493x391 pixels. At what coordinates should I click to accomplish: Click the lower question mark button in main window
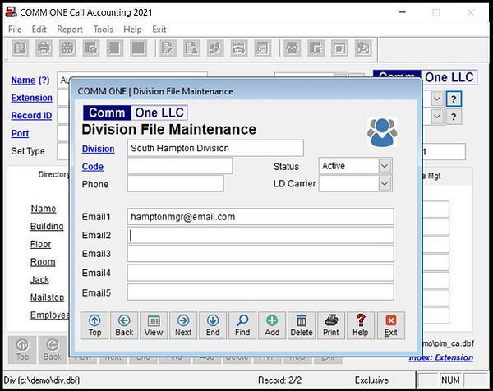pos(454,117)
